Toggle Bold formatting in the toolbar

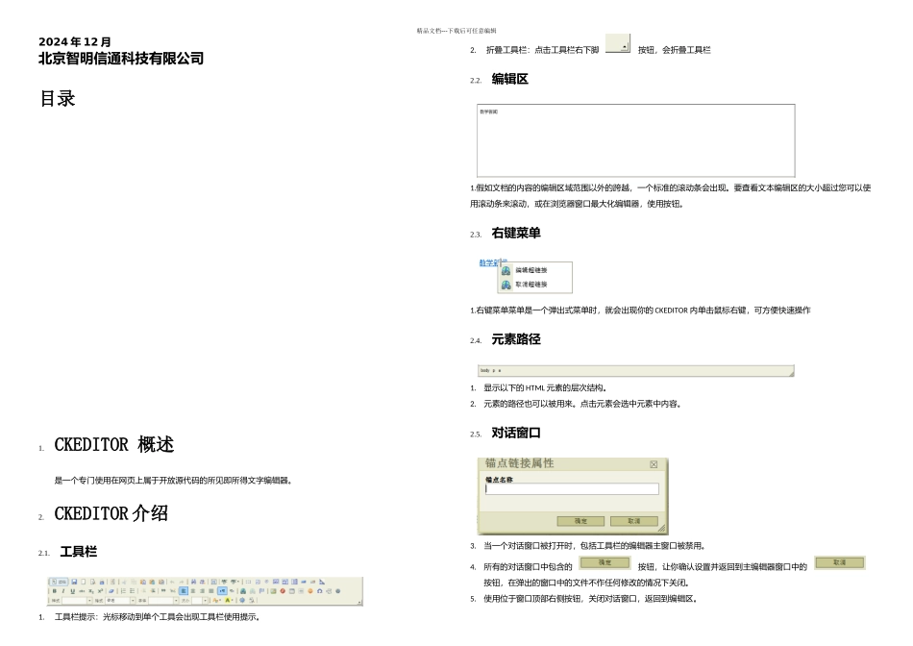[54, 591]
